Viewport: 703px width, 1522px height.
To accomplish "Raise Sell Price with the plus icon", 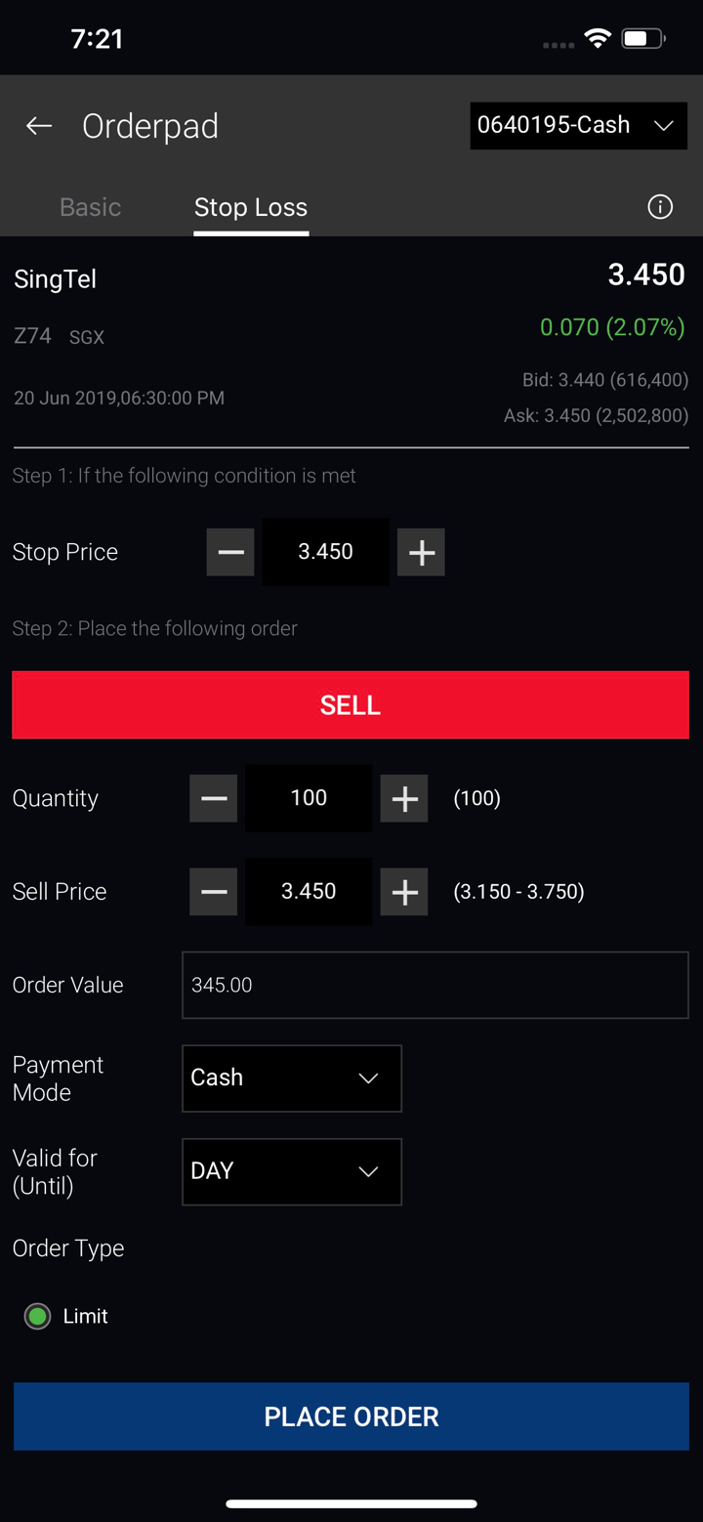I will pyautogui.click(x=404, y=892).
